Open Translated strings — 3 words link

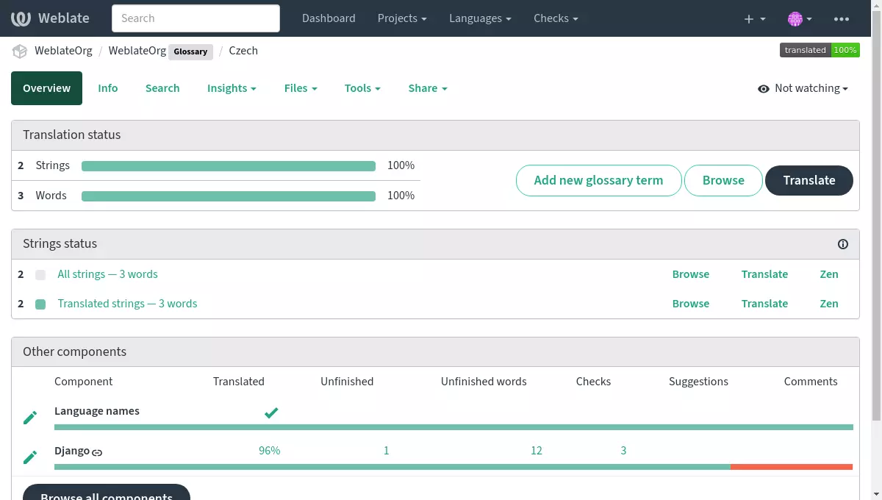pos(127,304)
